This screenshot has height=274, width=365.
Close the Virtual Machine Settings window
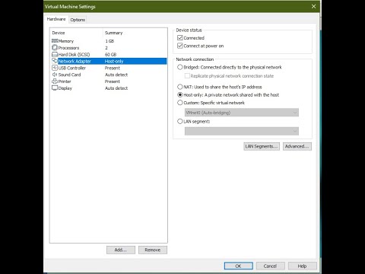[x=313, y=6]
